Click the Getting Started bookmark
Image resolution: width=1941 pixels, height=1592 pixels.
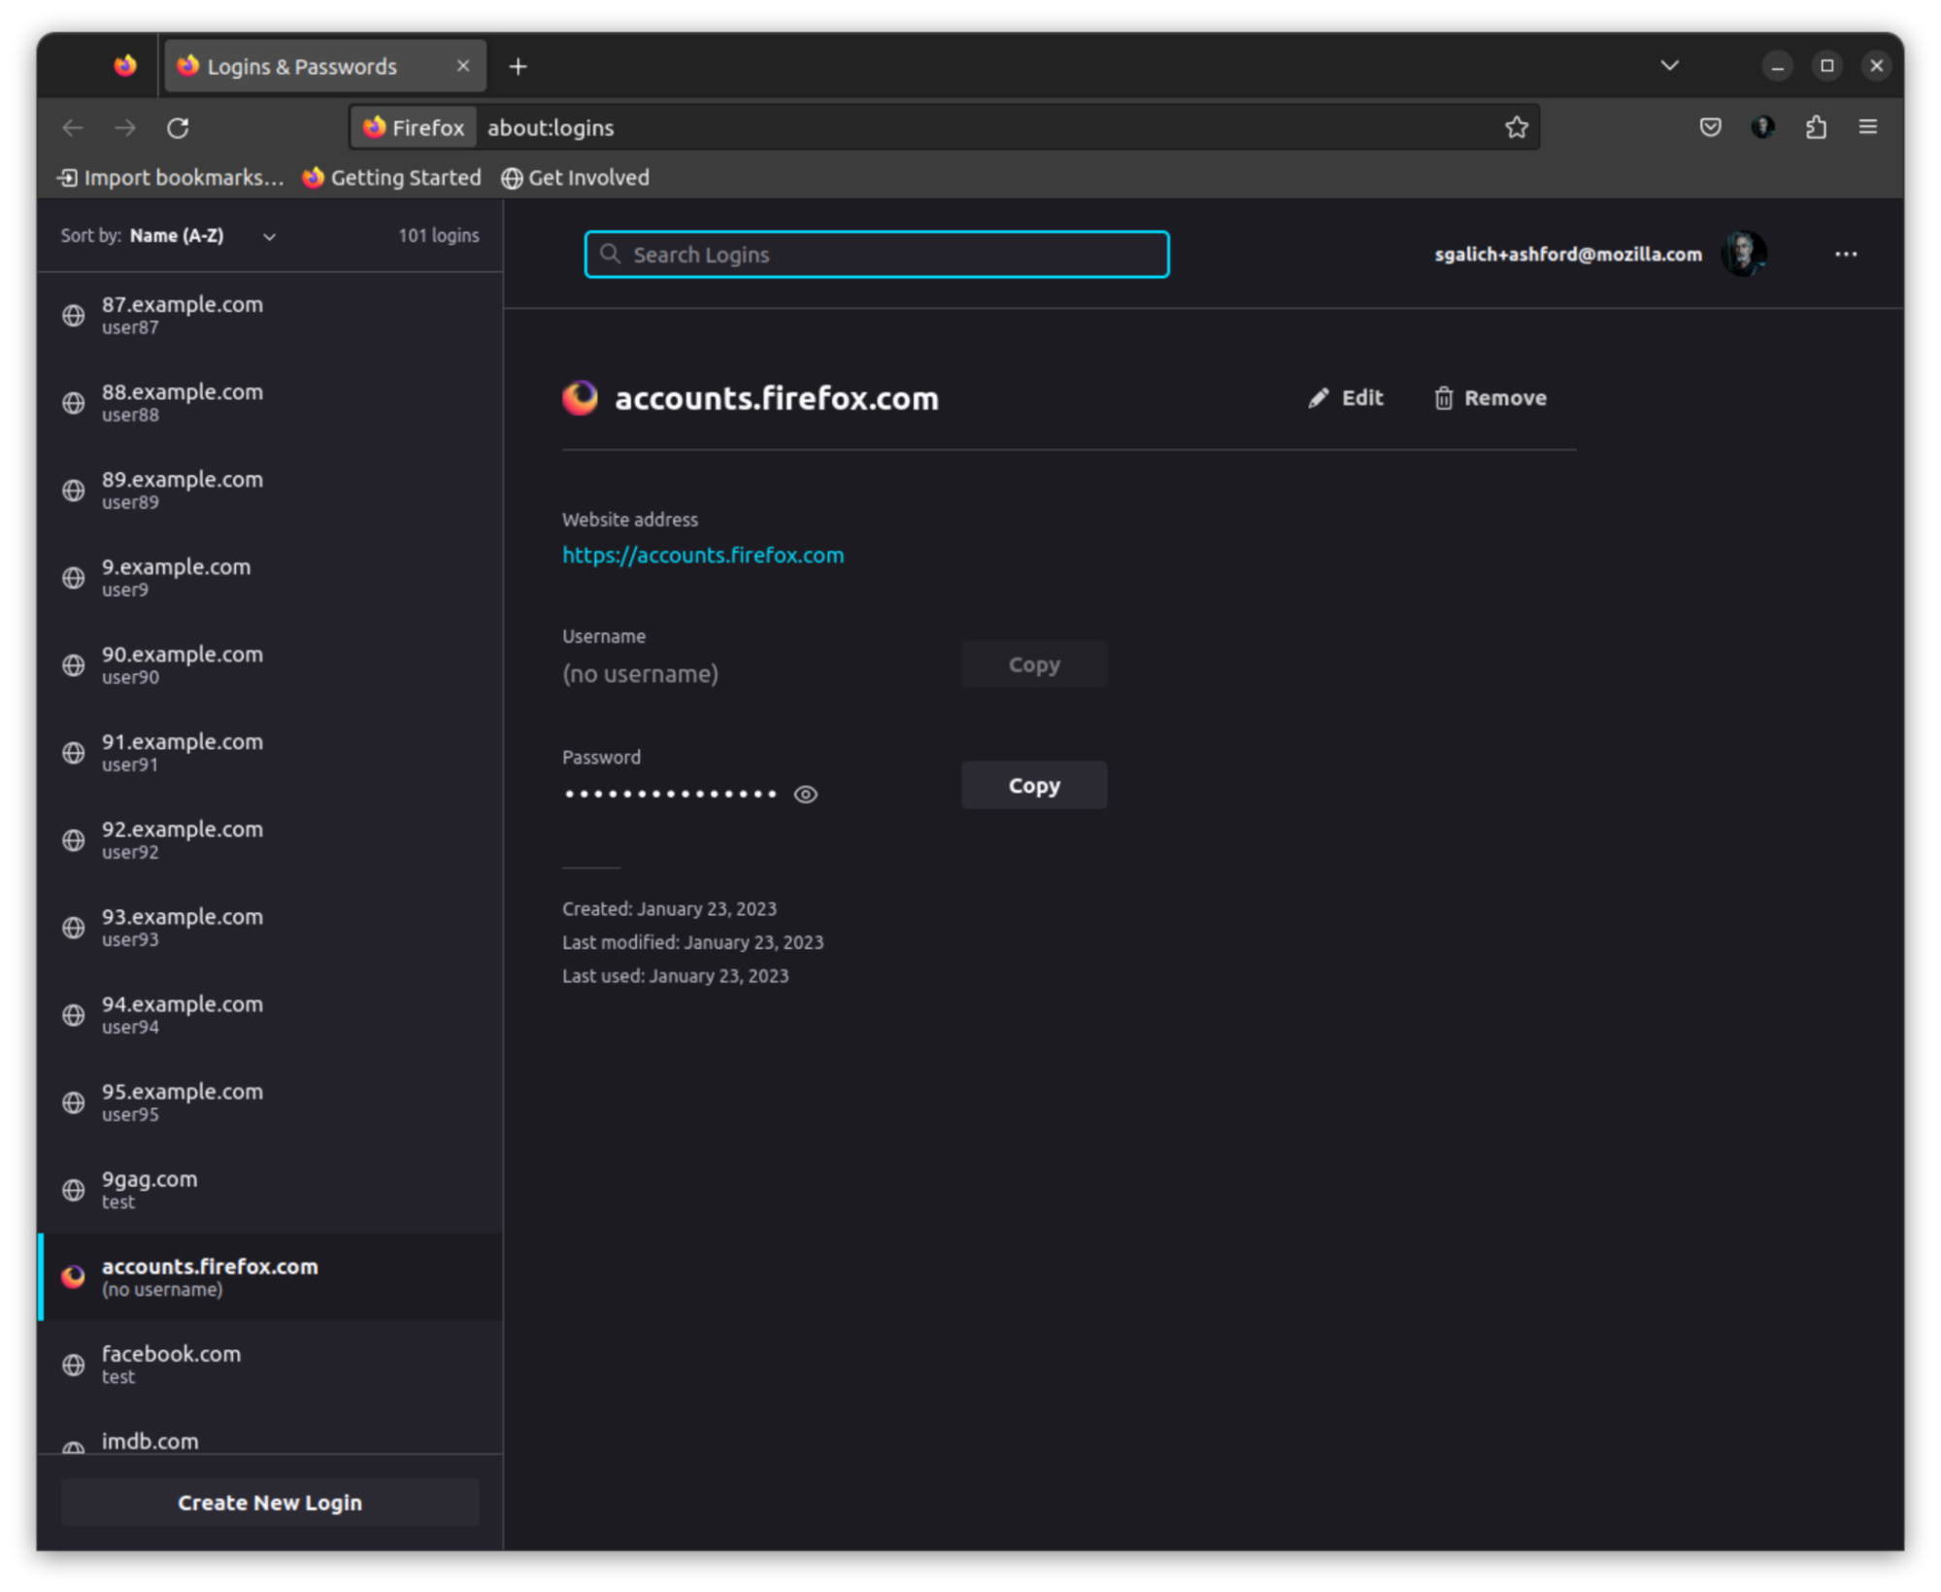coord(392,178)
